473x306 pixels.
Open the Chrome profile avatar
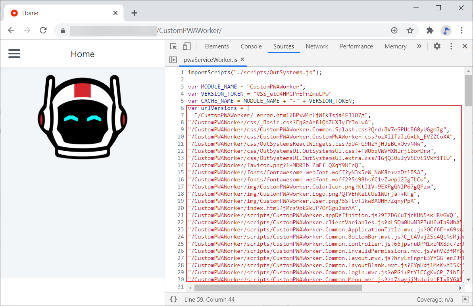coord(446,30)
